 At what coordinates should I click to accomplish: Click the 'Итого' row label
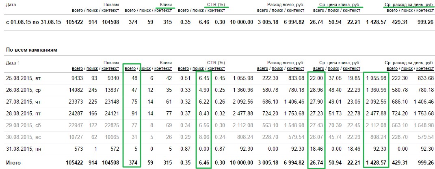tap(13, 162)
